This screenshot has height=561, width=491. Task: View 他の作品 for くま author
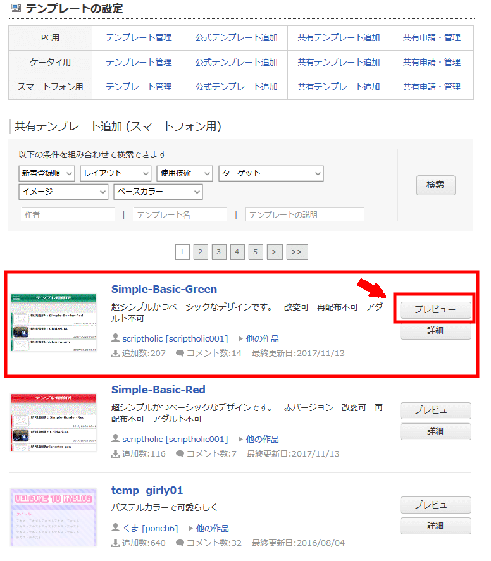[x=212, y=529]
